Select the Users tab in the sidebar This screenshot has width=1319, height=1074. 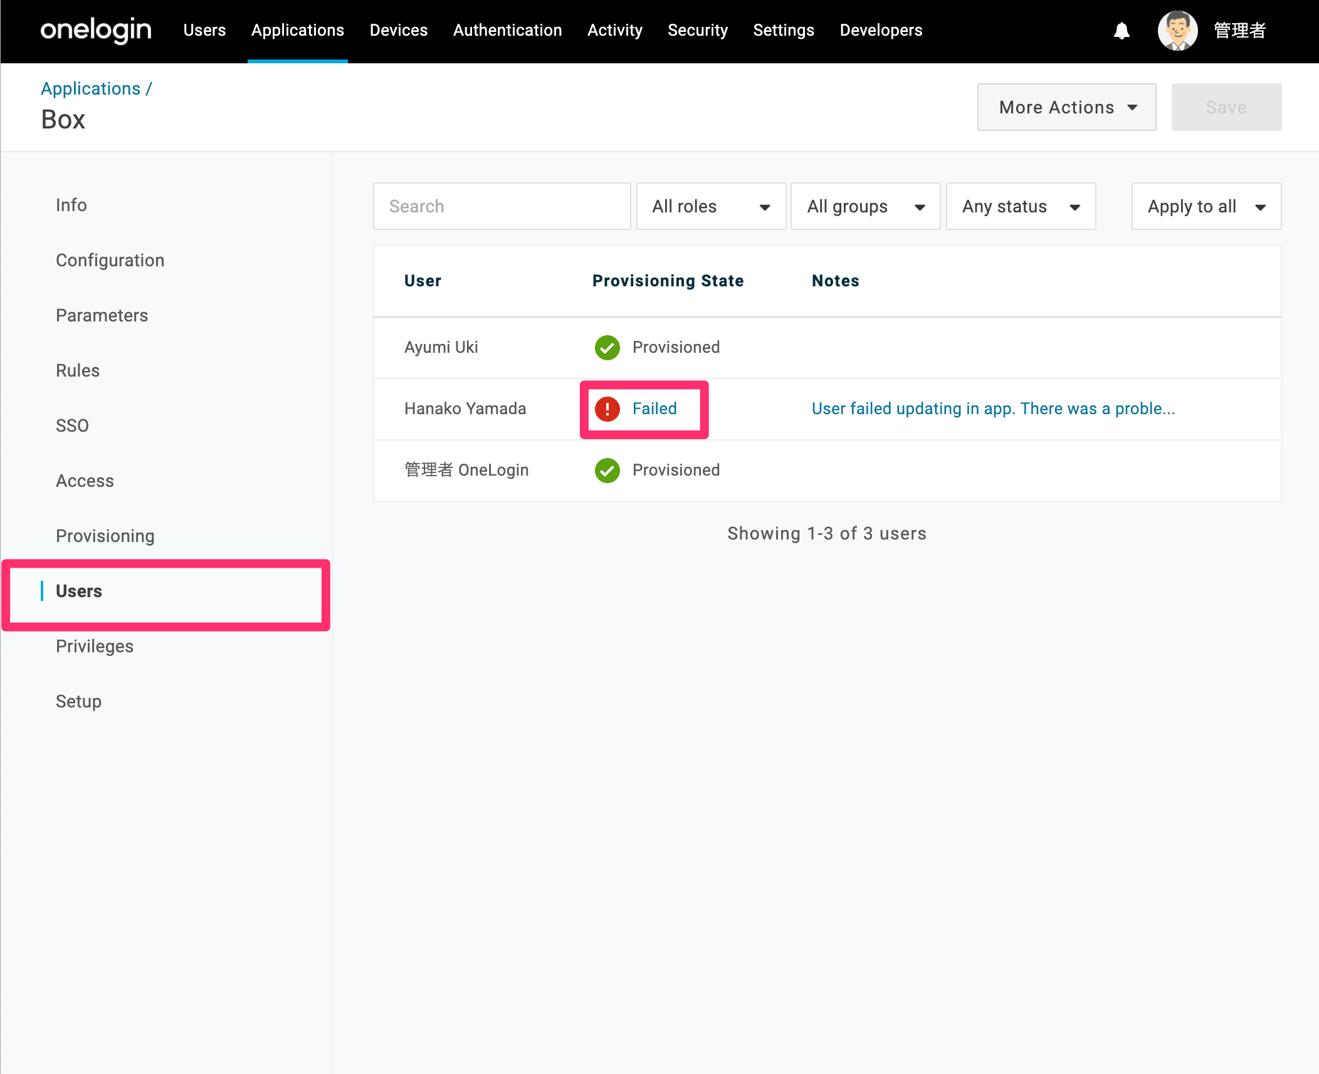(x=78, y=591)
